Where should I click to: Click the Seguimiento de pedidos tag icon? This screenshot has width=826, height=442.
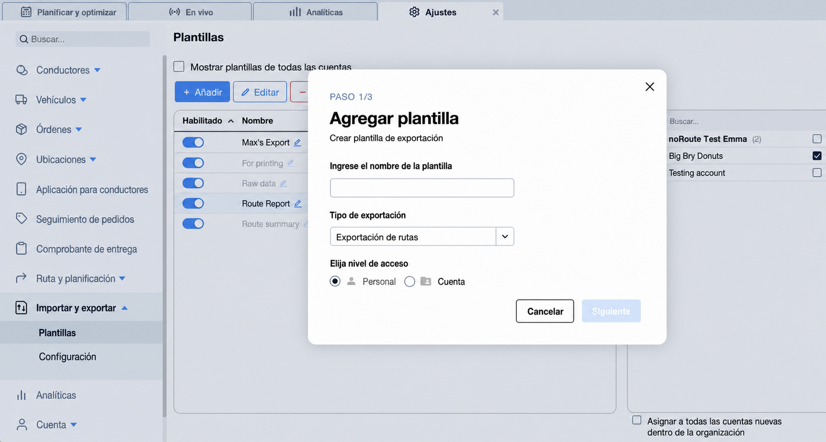pyautogui.click(x=21, y=218)
